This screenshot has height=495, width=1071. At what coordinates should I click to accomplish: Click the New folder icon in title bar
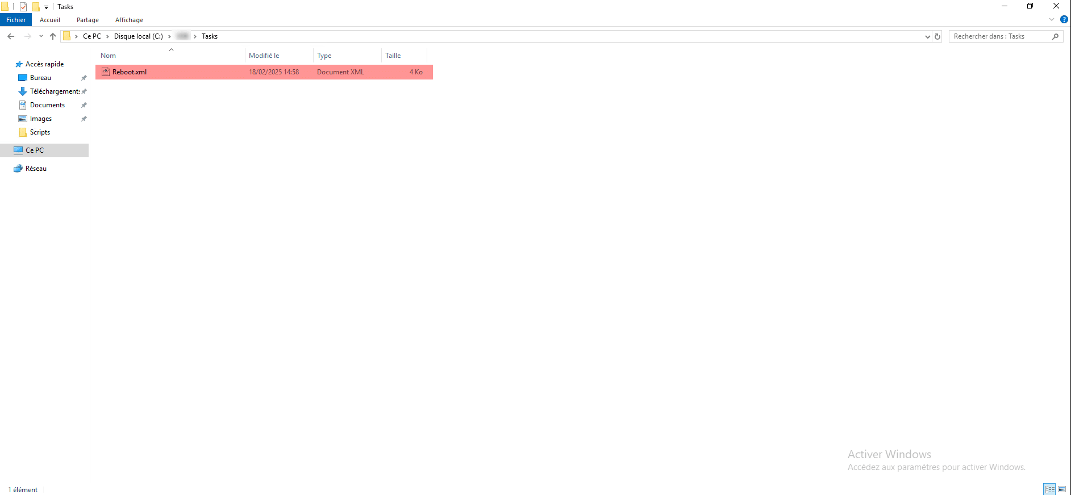point(36,7)
